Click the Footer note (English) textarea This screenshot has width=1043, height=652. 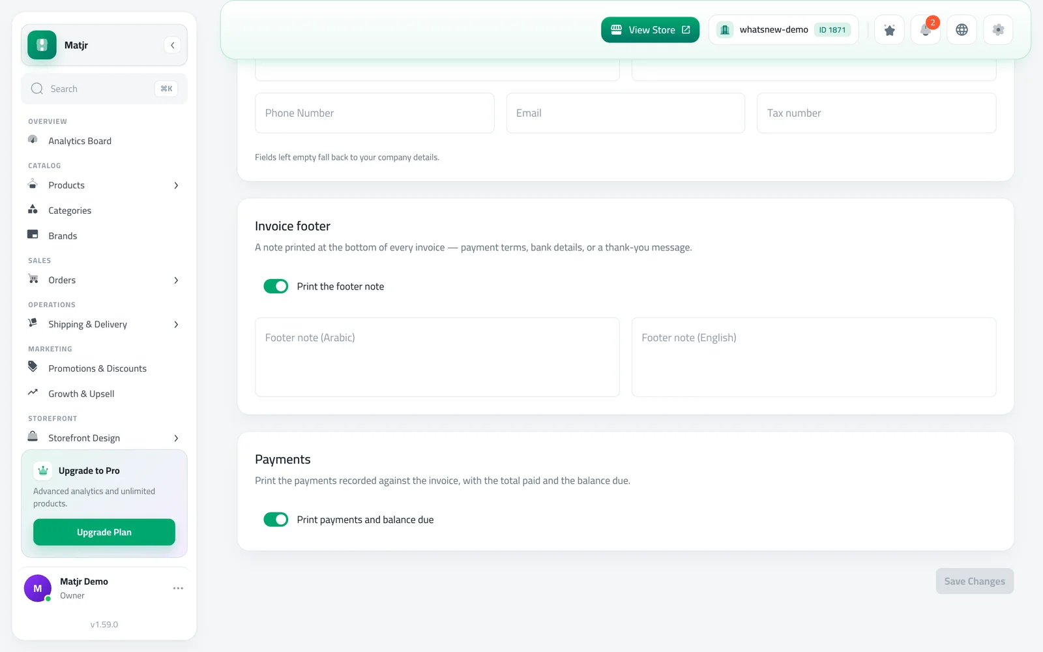(814, 357)
